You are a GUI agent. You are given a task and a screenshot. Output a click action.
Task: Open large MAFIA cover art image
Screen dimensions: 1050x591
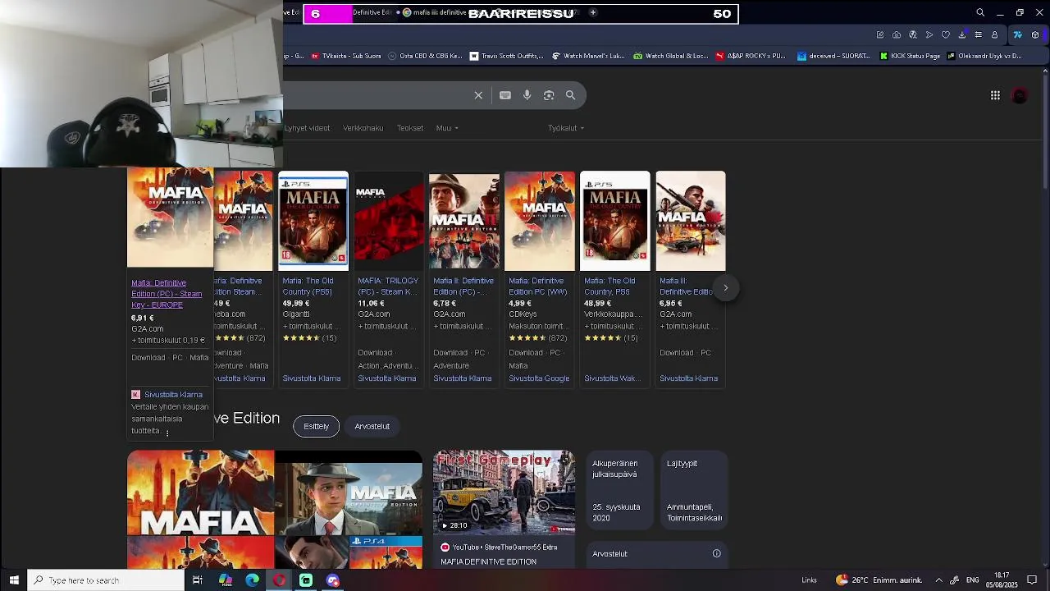pos(201,492)
